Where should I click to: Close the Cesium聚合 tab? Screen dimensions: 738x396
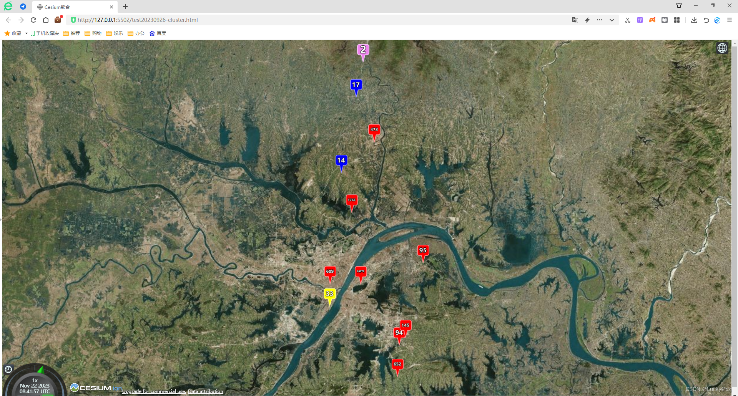(111, 7)
